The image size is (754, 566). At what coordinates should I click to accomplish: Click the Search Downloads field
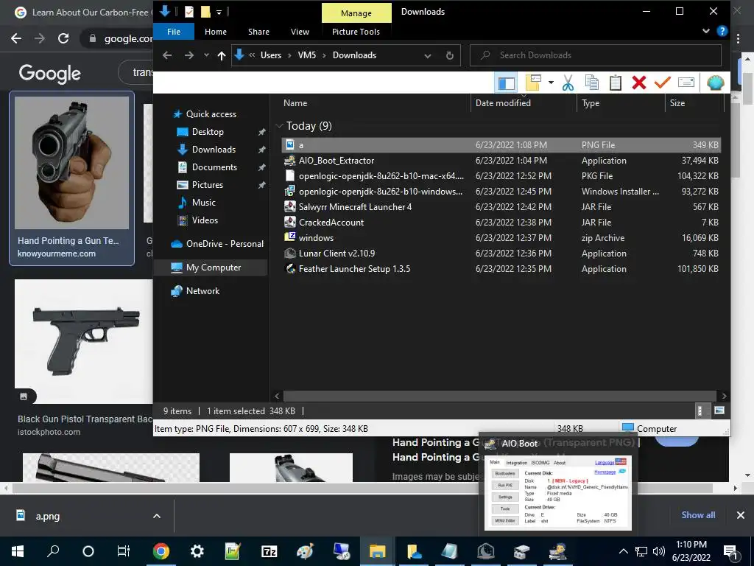[x=595, y=55]
